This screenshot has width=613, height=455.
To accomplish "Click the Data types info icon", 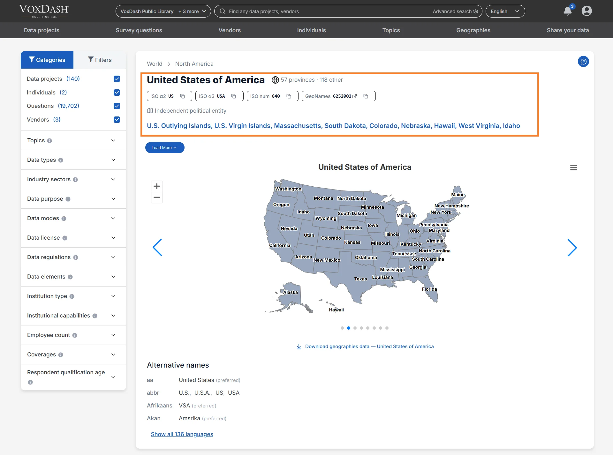I will (x=61, y=160).
